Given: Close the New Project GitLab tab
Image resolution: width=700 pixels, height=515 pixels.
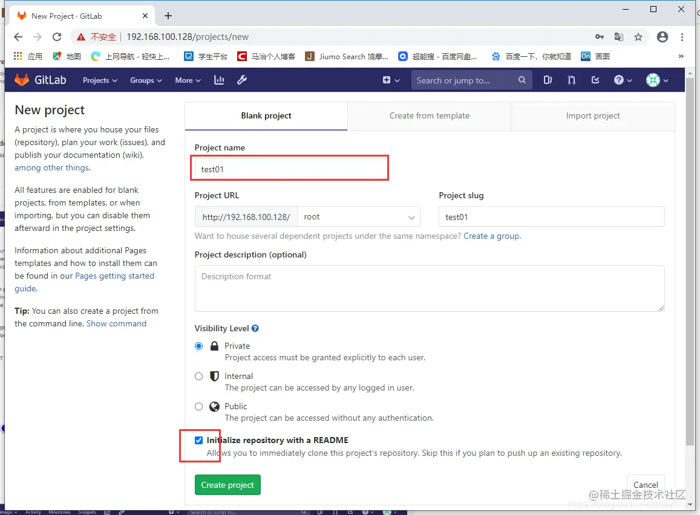Looking at the screenshot, I should (145, 16).
